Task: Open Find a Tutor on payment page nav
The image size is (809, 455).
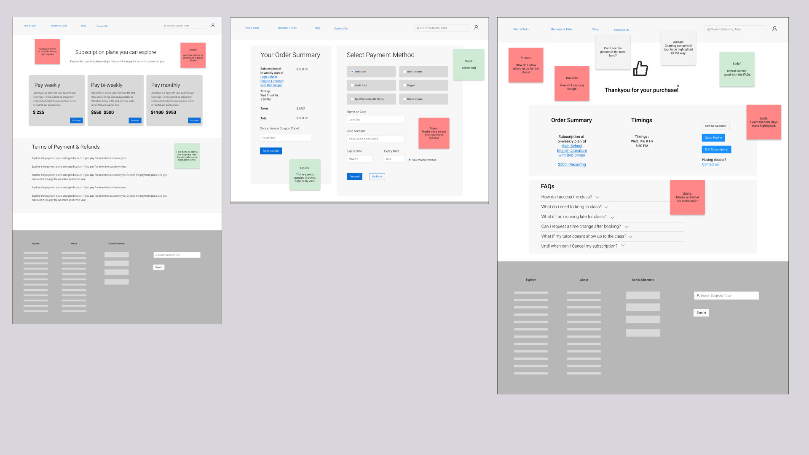Action: point(252,28)
